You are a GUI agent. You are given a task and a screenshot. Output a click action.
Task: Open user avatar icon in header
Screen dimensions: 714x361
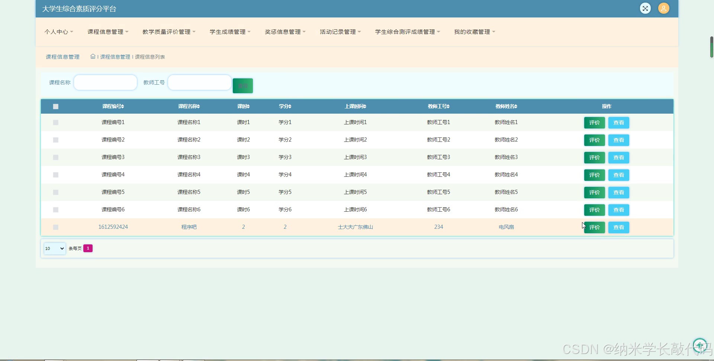point(663,8)
